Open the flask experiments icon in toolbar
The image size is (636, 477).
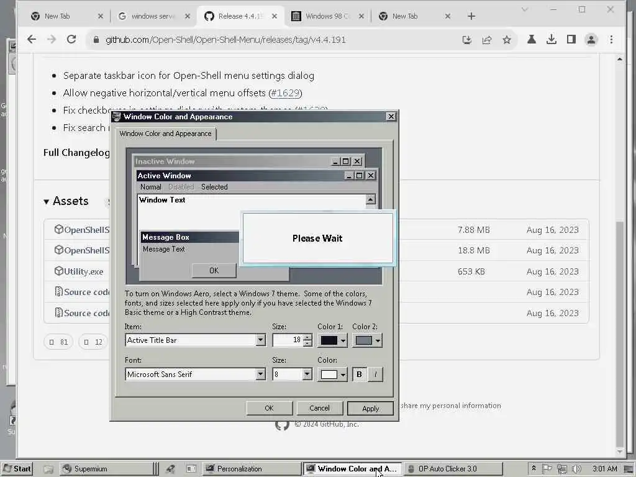pos(532,39)
